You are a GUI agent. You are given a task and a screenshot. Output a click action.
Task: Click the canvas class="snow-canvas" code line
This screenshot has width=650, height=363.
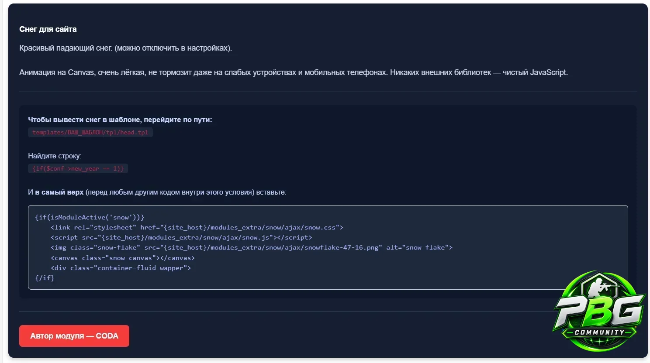123,258
